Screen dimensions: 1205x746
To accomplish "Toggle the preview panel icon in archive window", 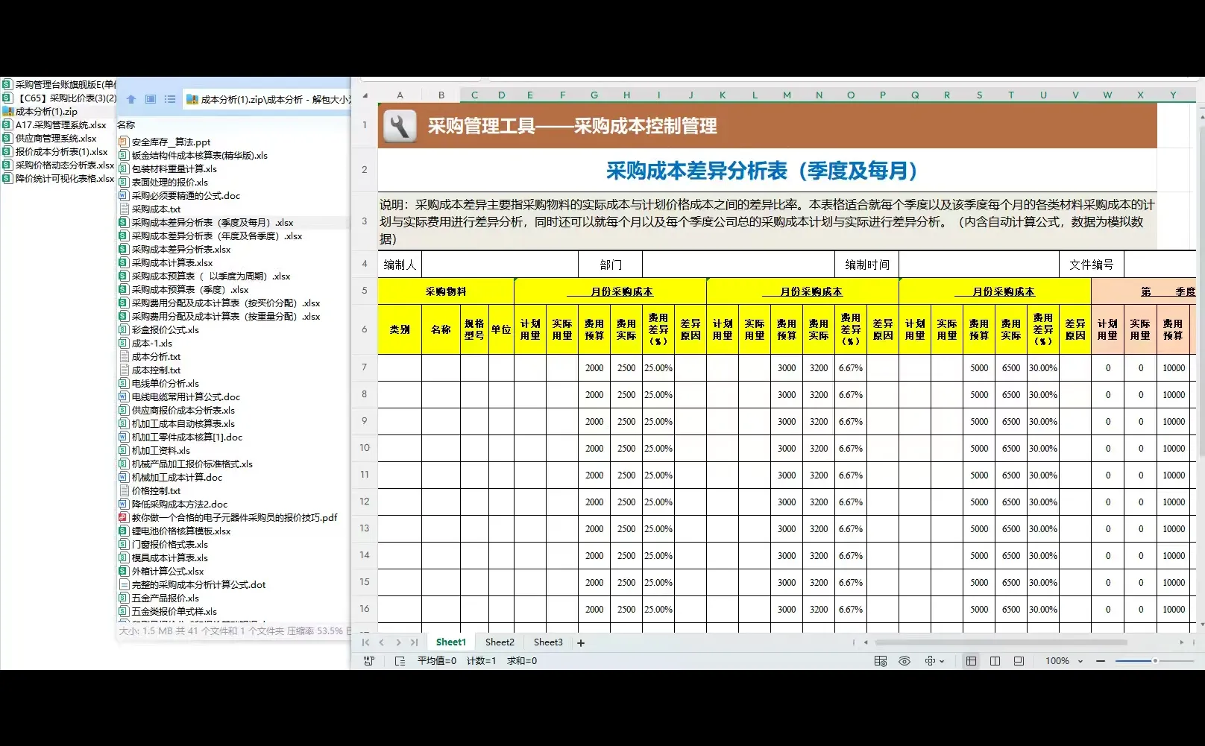I will 150,98.
